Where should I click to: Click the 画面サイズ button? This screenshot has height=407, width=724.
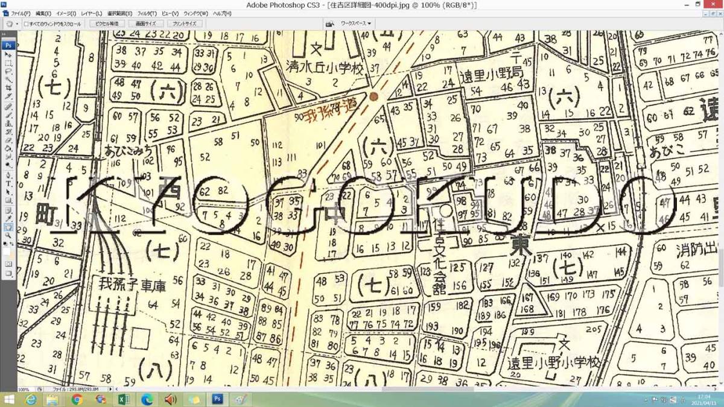tap(145, 24)
